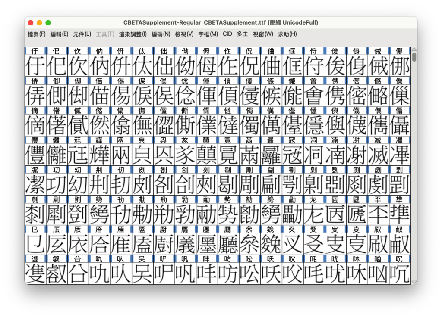Open the 檢視(V) view menu
442x317 pixels.
(x=184, y=34)
